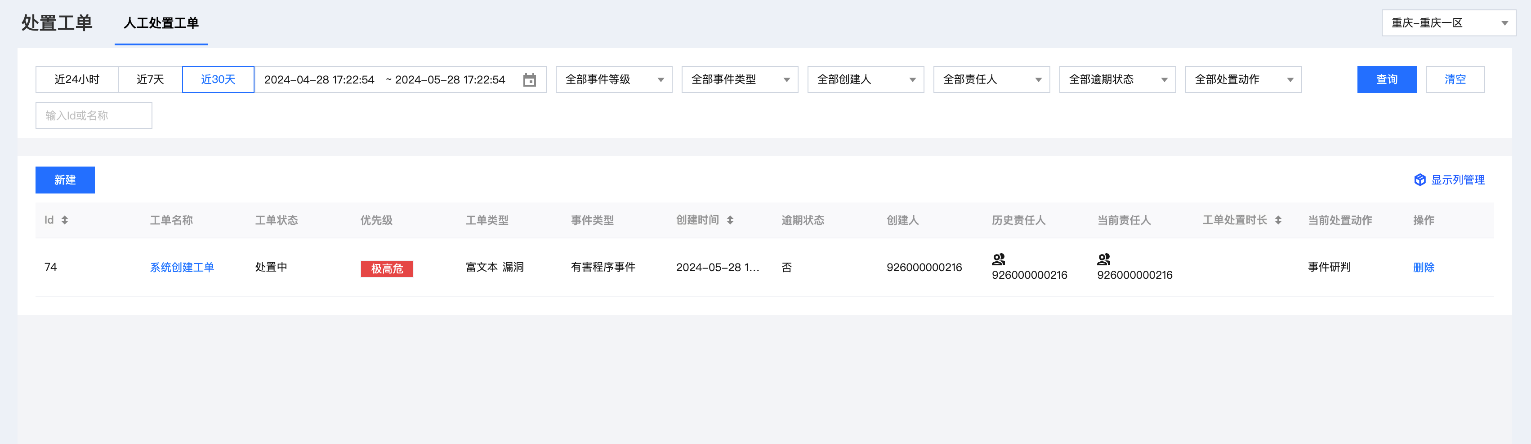
Task: Open the 全部处置动作 dropdown
Action: 1244,79
